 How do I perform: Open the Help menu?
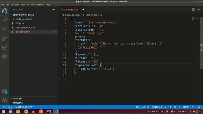[48, 5]
